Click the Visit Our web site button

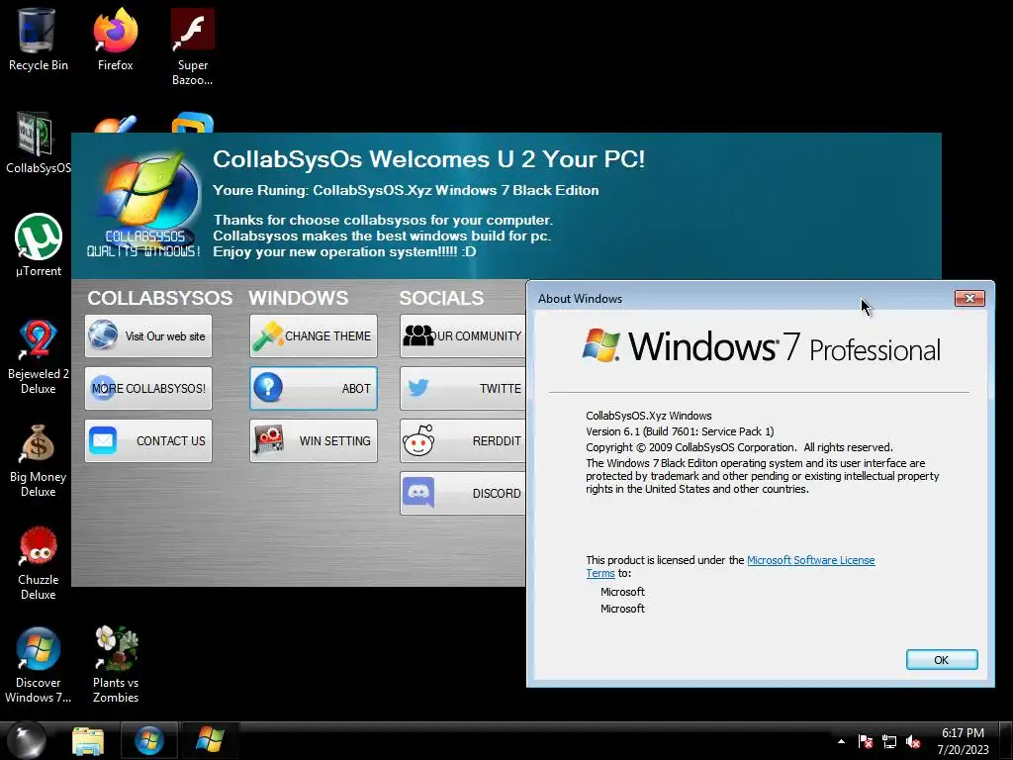[x=148, y=336]
